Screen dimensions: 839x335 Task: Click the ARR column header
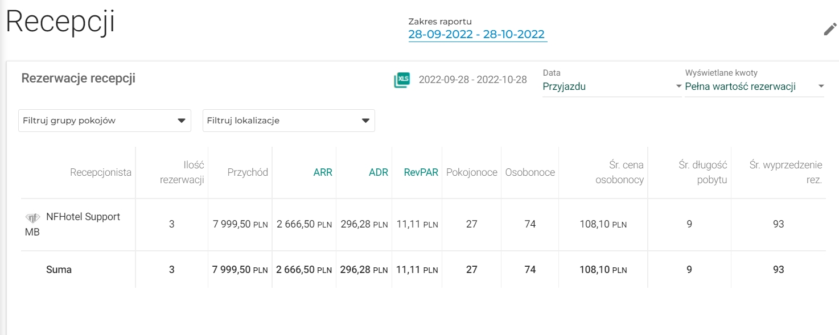(323, 172)
